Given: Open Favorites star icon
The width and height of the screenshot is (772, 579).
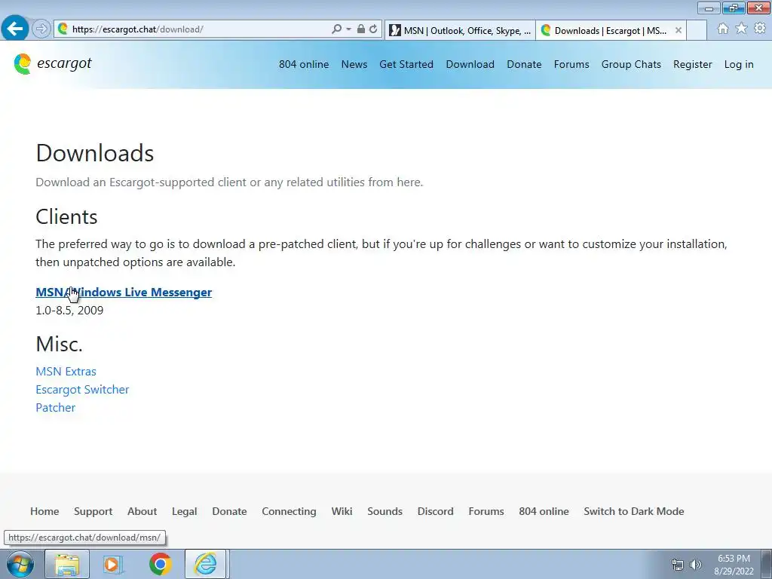Looking at the screenshot, I should click(741, 29).
